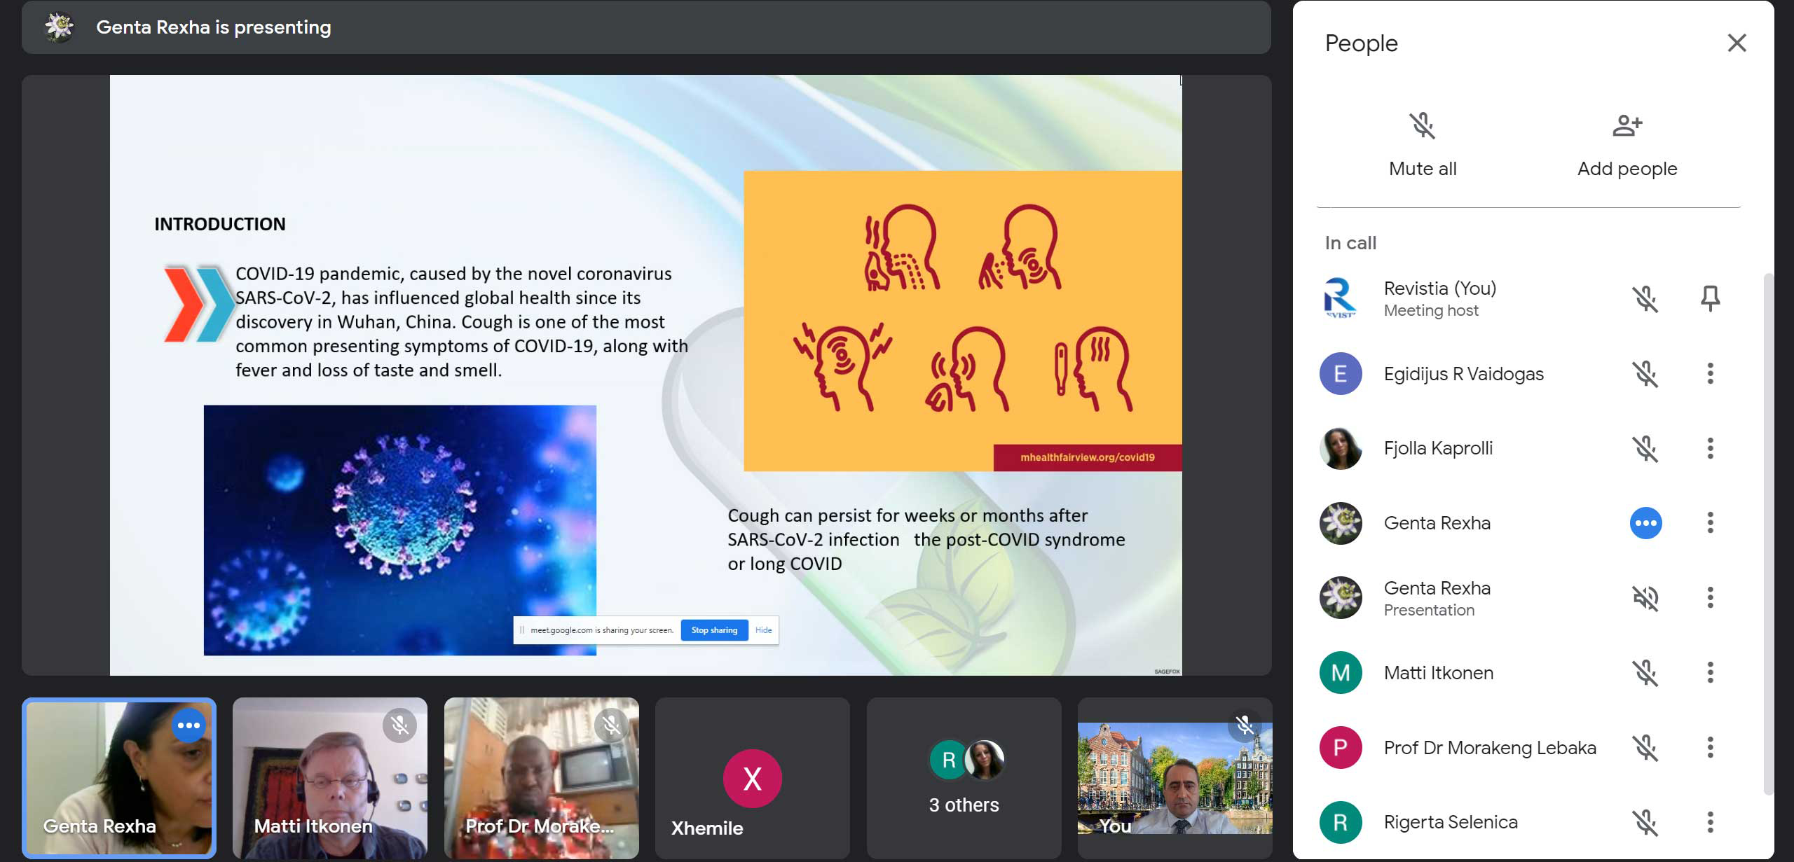Screen dimensions: 1794x862
Task: Pin Revistia (You) to the screen
Action: 1710,298
